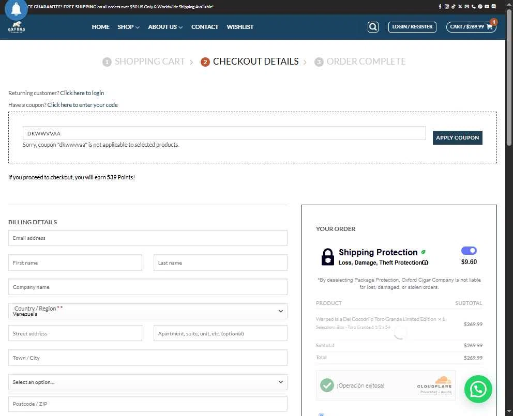Select the CHECKOUT DETAILS step
The width and height of the screenshot is (513, 416).
pyautogui.click(x=255, y=61)
